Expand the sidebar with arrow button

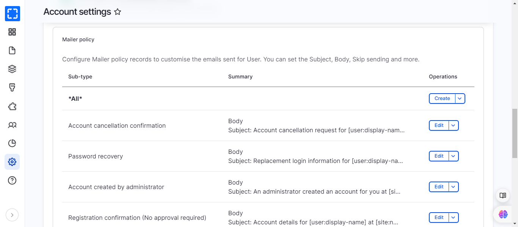(x=12, y=215)
